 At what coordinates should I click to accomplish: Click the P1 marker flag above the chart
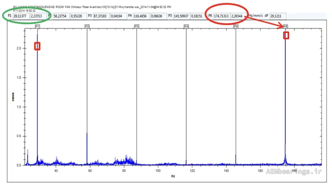coord(37,26)
